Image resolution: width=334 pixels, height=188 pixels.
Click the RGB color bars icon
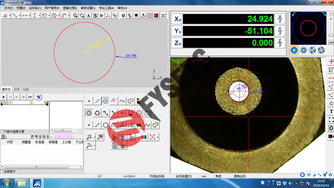click(x=144, y=137)
